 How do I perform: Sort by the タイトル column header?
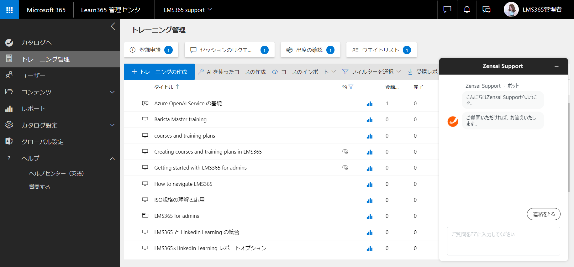pyautogui.click(x=166, y=87)
